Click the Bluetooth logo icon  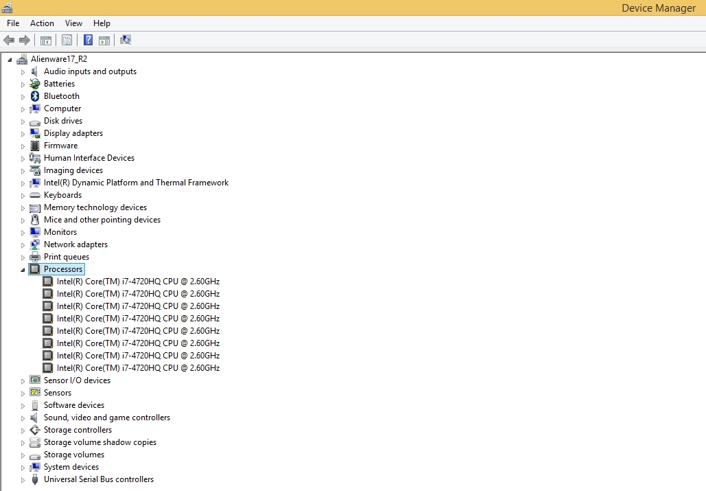point(35,96)
